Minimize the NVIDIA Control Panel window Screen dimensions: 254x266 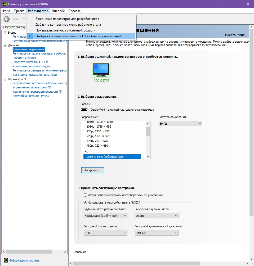pos(224,4)
